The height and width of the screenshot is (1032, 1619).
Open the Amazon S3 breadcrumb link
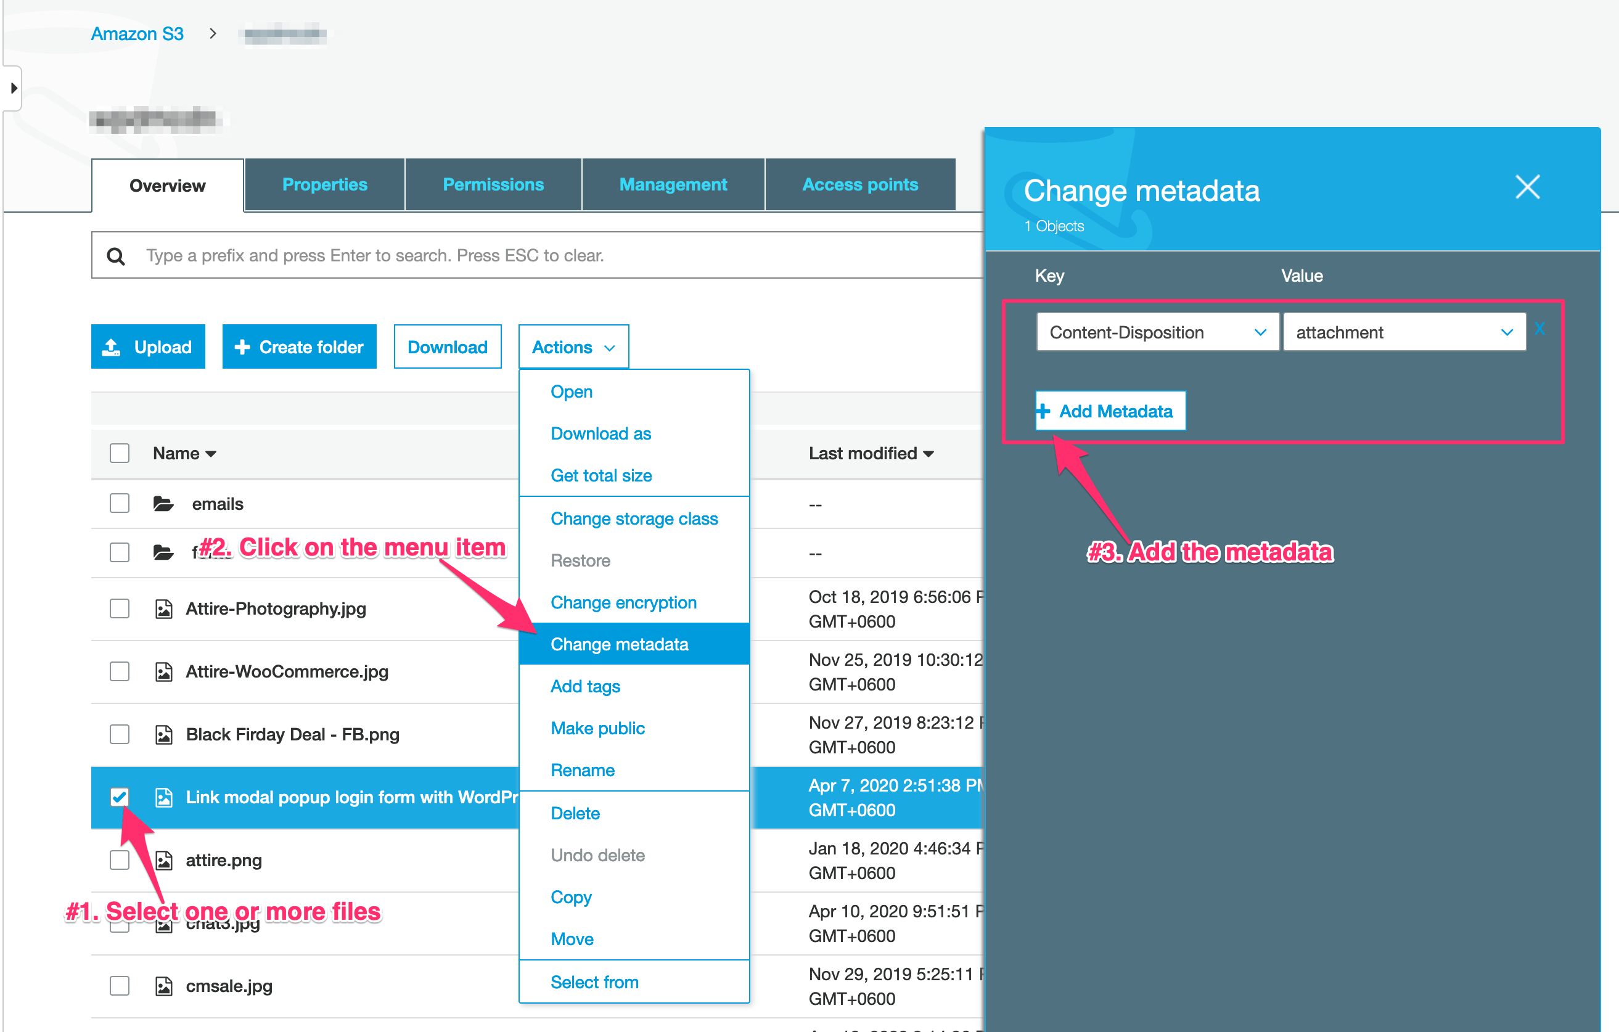[137, 34]
